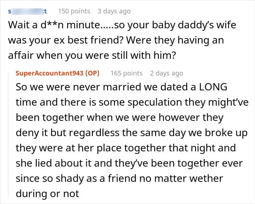Click the line "affair when you were still with him?"
Screen dimensions: 255x204
coord(92,56)
